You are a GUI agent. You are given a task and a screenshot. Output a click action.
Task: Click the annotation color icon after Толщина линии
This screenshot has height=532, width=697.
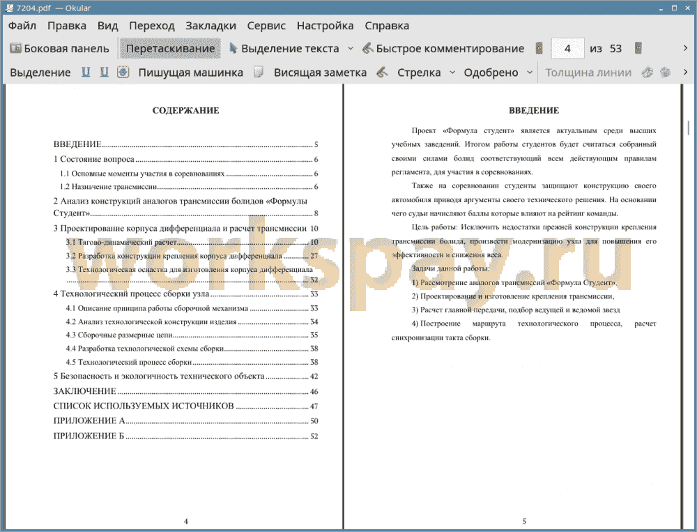(x=648, y=72)
